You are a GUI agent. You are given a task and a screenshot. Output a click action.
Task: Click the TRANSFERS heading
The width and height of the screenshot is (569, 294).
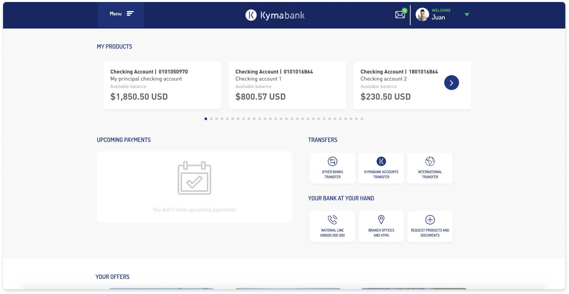point(323,140)
